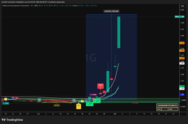Select the green Taban 1,29 label
Image resolution: width=188 pixels, height=124 pixels.
pos(97,101)
